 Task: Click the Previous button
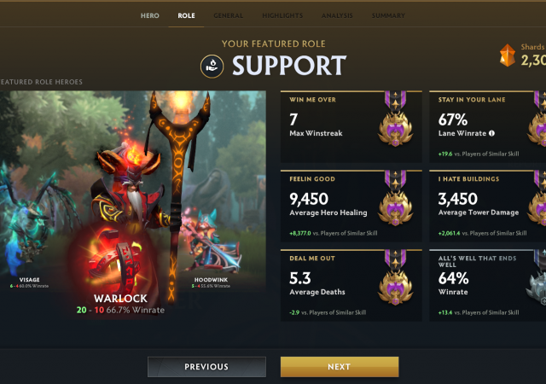(x=206, y=367)
